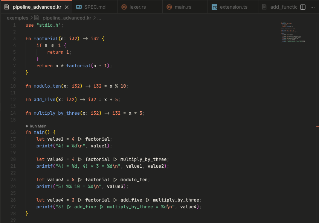Click line number 3 in the gutter
Image resolution: width=319 pixels, height=223 pixels.
[x=14, y=39]
